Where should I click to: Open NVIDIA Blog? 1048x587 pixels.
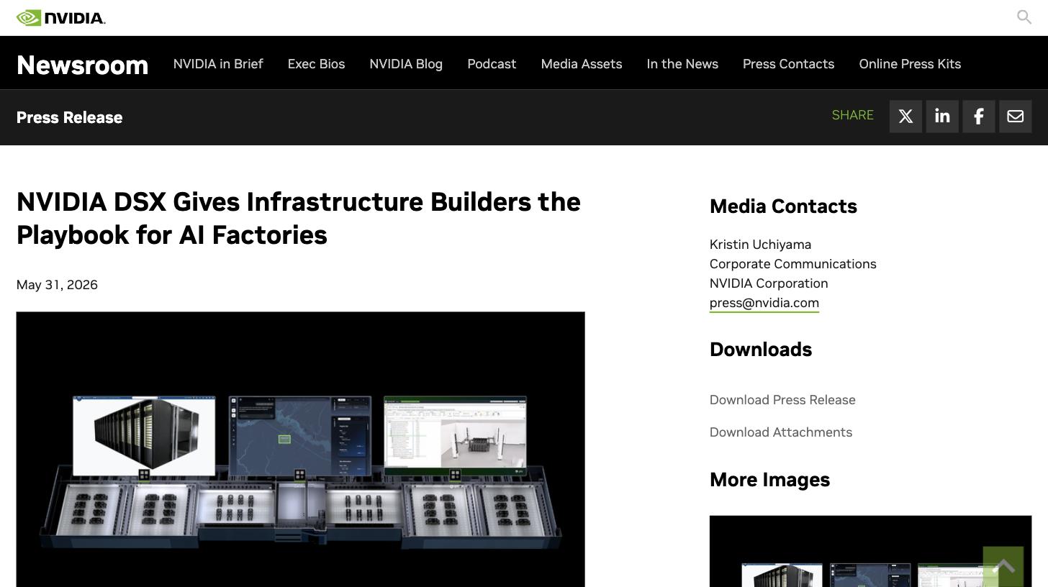(x=406, y=64)
